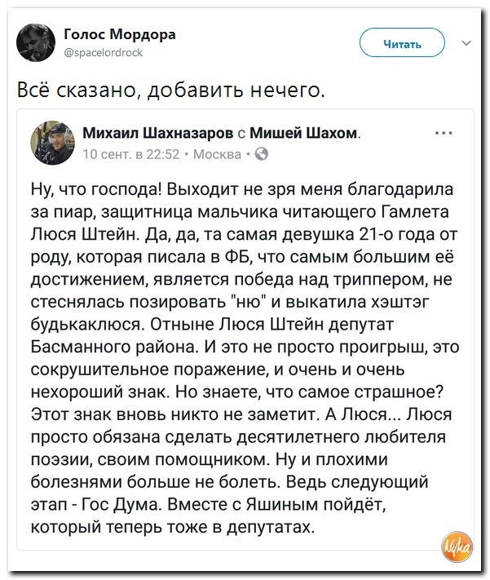
Task: Click the globe public-privacy icon
Action: pyautogui.click(x=256, y=153)
